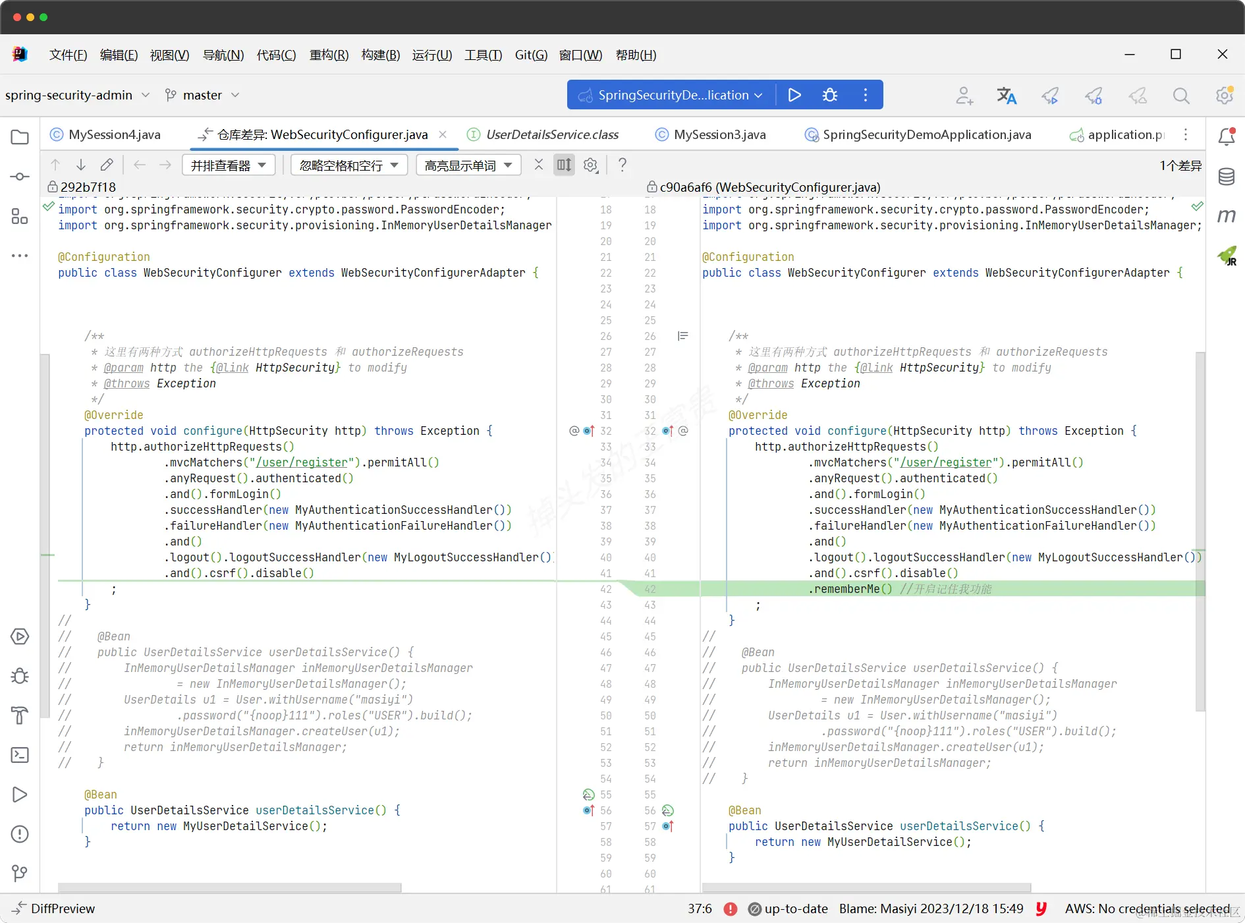Open the Problems tool window icon

pyautogui.click(x=20, y=834)
